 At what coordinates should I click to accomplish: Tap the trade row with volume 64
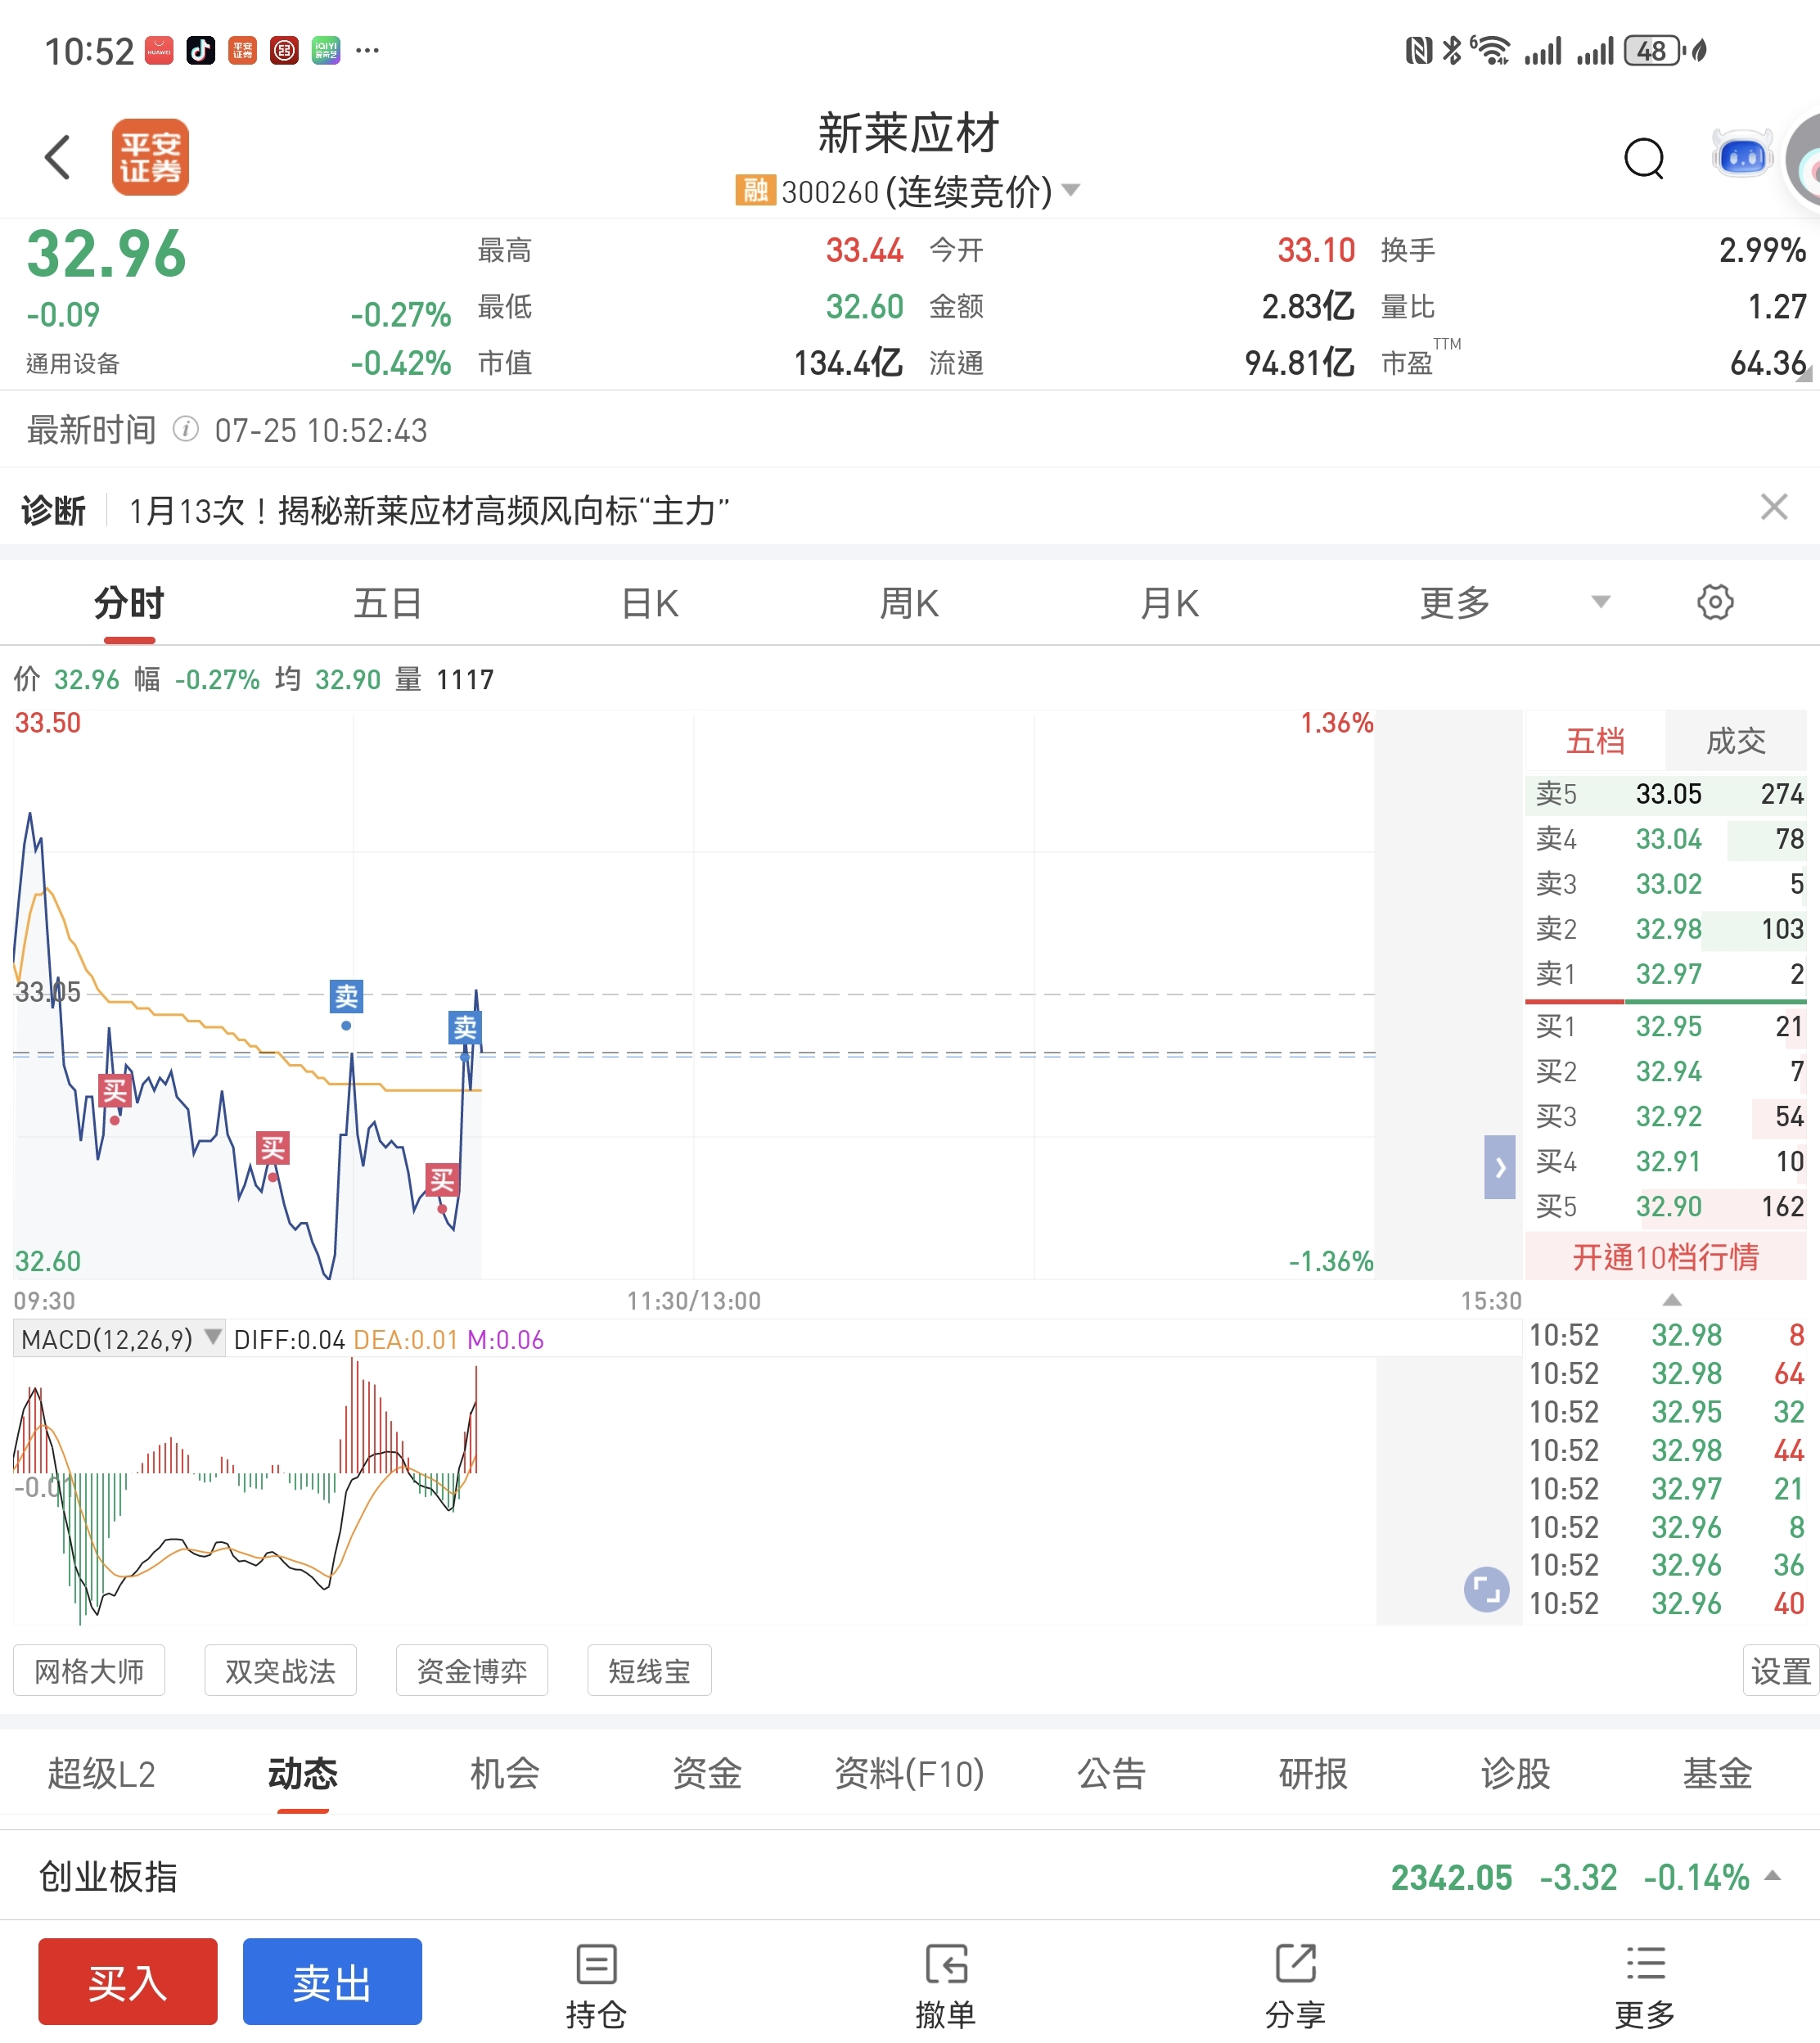pyautogui.click(x=1668, y=1373)
